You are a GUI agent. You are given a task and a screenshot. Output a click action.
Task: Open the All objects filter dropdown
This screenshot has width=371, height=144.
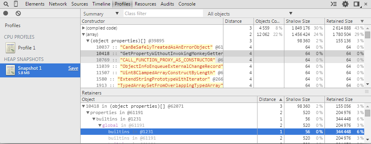point(250,14)
